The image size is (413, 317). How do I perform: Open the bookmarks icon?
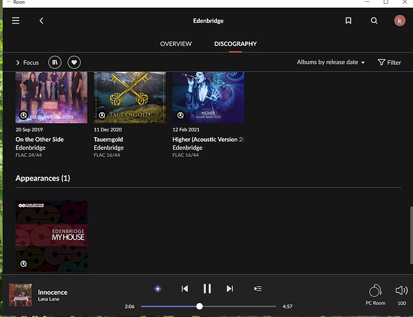coord(348,20)
